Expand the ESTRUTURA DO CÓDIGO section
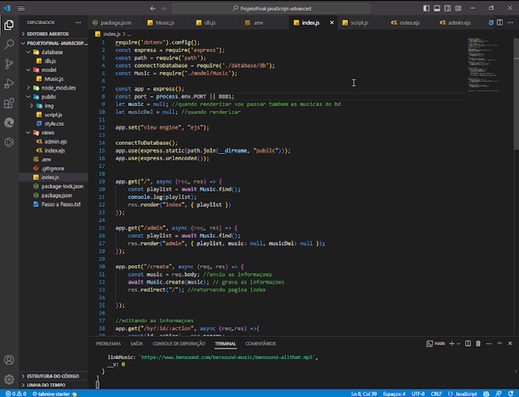Viewport: 519px width, 397px height. [52, 376]
